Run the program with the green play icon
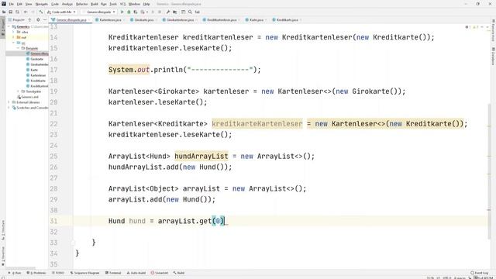The width and height of the screenshot is (496, 279). click(x=122, y=12)
